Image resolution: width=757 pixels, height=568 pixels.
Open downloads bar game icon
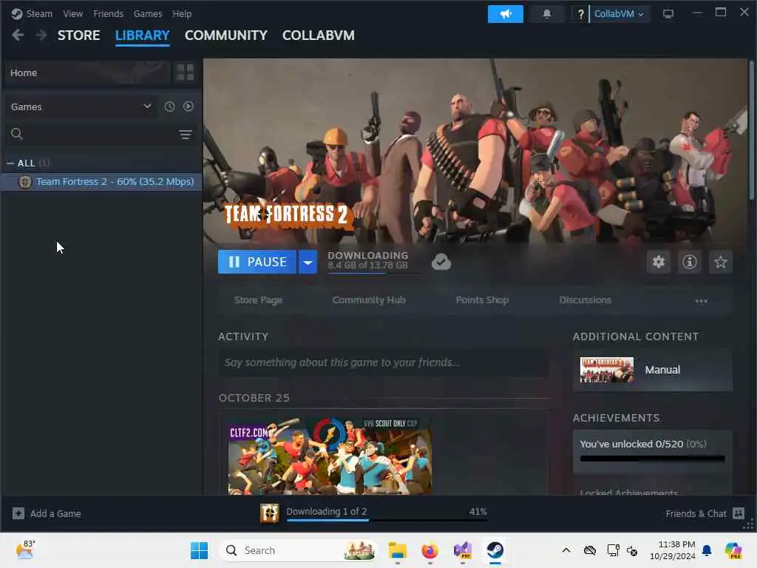tap(270, 513)
